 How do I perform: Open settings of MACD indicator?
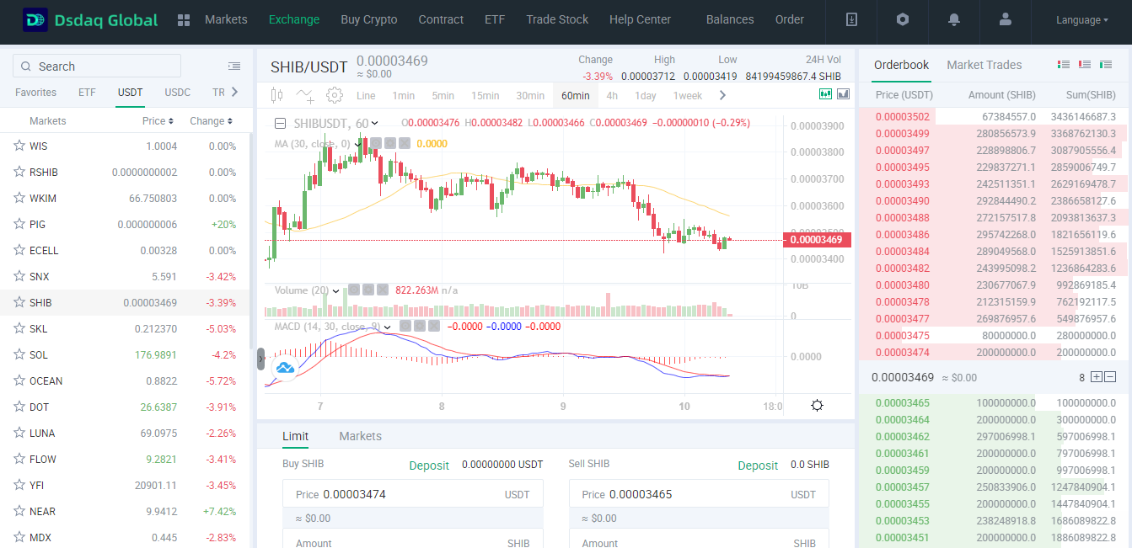click(420, 326)
